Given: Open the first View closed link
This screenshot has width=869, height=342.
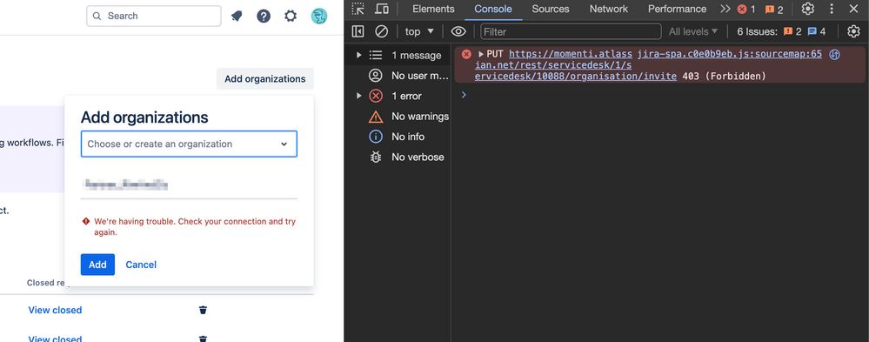Looking at the screenshot, I should 55,310.
